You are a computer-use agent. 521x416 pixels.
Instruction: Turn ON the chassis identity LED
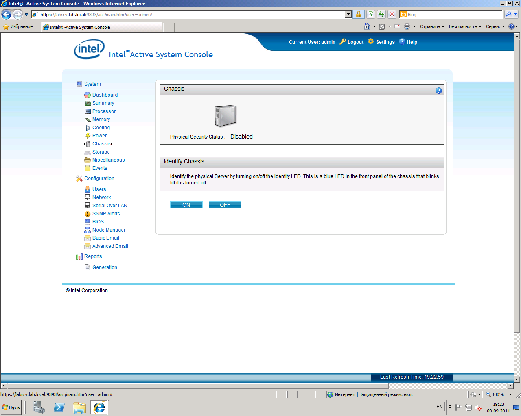186,205
